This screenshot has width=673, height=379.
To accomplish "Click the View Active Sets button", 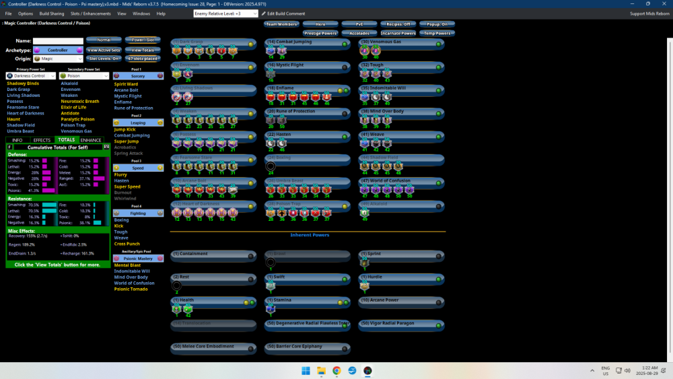I will [104, 50].
